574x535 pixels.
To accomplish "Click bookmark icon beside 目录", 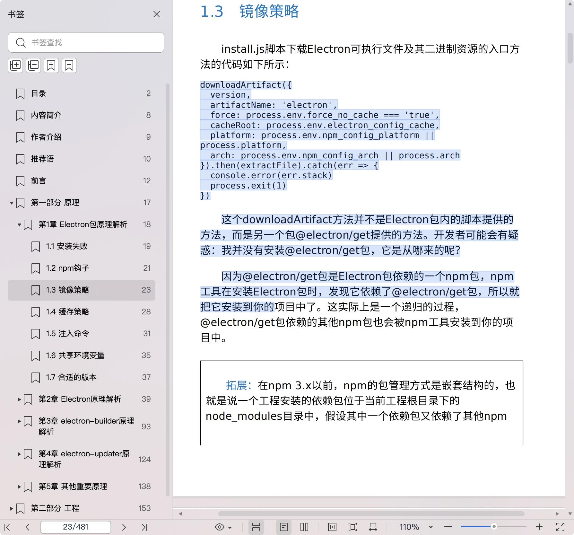I will point(20,94).
